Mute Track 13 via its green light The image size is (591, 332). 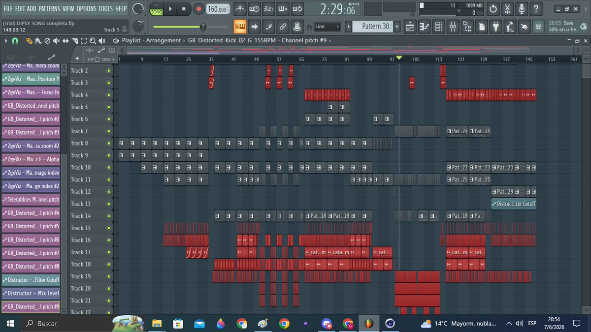109,204
